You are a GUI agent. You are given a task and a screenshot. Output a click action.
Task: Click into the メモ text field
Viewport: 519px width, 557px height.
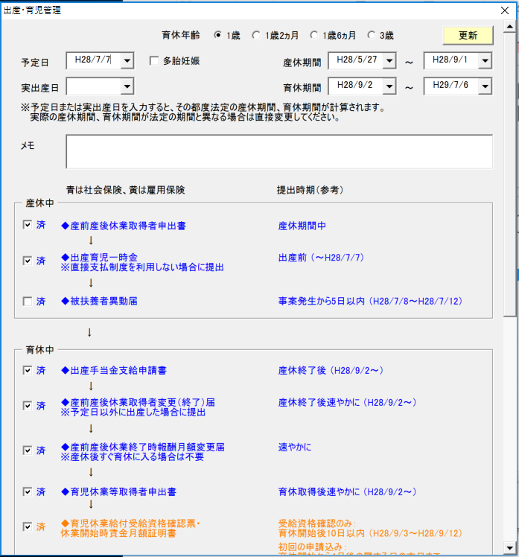point(278,151)
